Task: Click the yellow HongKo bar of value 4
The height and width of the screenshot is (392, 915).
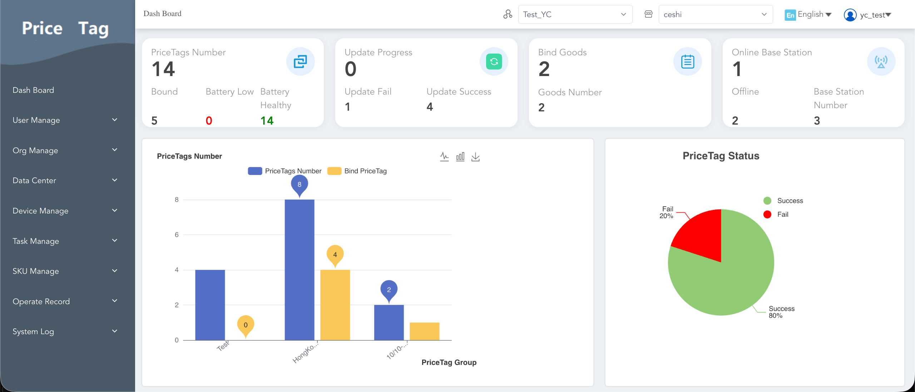Action: pyautogui.click(x=335, y=305)
